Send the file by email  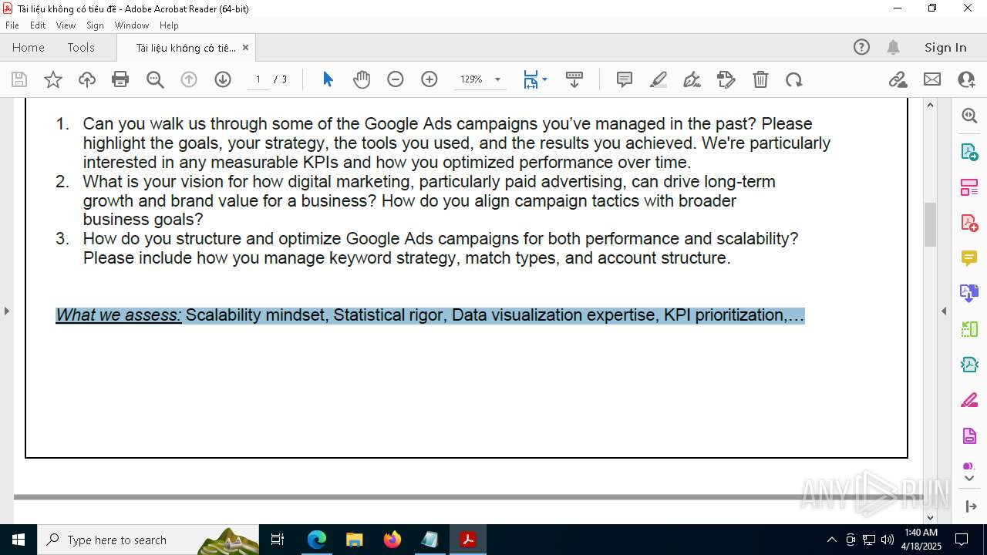[x=932, y=79]
